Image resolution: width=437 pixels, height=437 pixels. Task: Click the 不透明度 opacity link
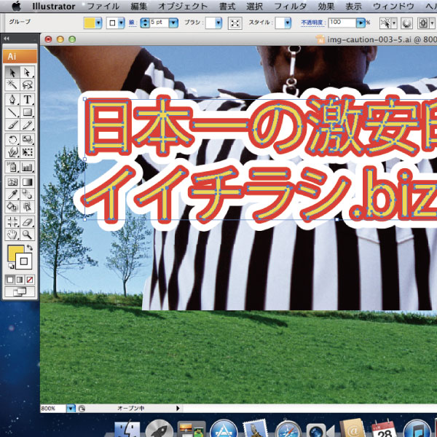tap(312, 23)
